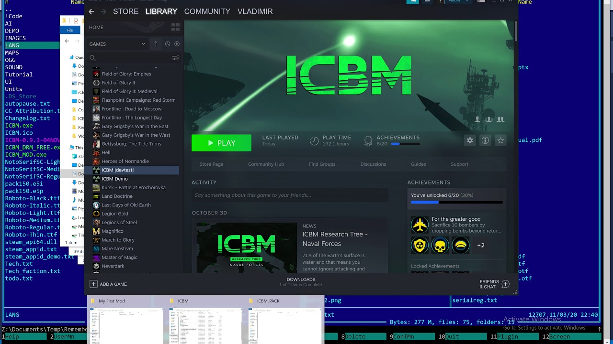
Task: Click the achievements 30% progress bar
Action: tap(456, 202)
